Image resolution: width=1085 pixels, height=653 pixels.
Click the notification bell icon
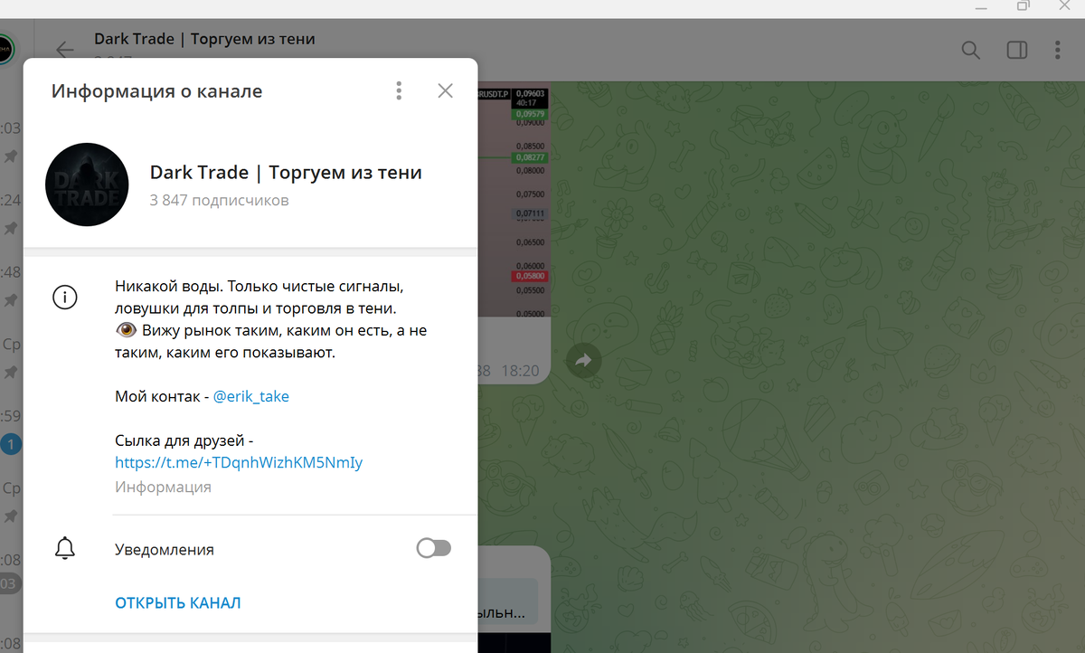point(65,548)
